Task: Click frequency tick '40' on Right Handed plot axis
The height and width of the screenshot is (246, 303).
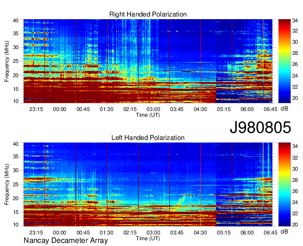Action: click(x=16, y=20)
